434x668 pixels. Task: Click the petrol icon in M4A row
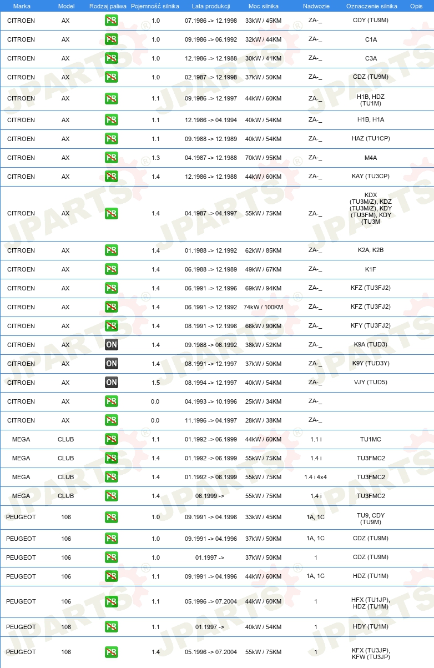[112, 158]
